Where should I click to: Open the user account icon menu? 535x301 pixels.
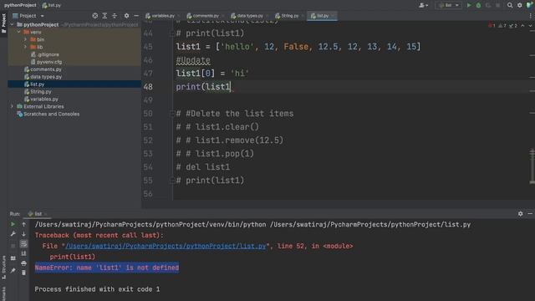click(423, 5)
